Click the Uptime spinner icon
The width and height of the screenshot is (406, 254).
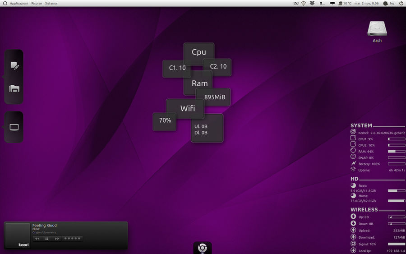point(353,169)
